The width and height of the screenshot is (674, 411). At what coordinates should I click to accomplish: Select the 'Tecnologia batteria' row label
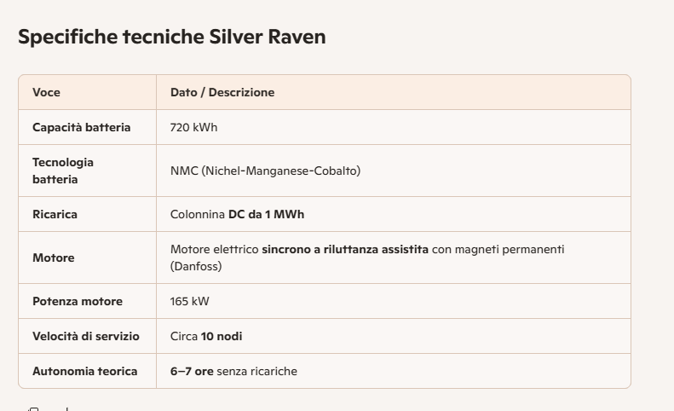click(x=63, y=171)
